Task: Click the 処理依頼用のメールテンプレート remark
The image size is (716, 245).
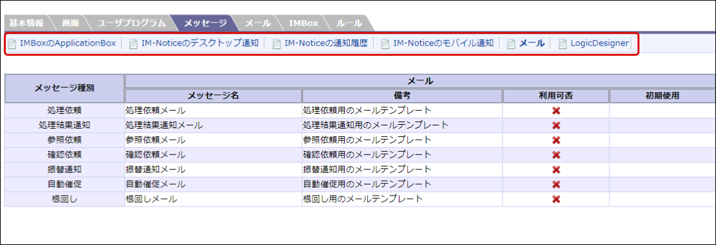Action: (367, 111)
